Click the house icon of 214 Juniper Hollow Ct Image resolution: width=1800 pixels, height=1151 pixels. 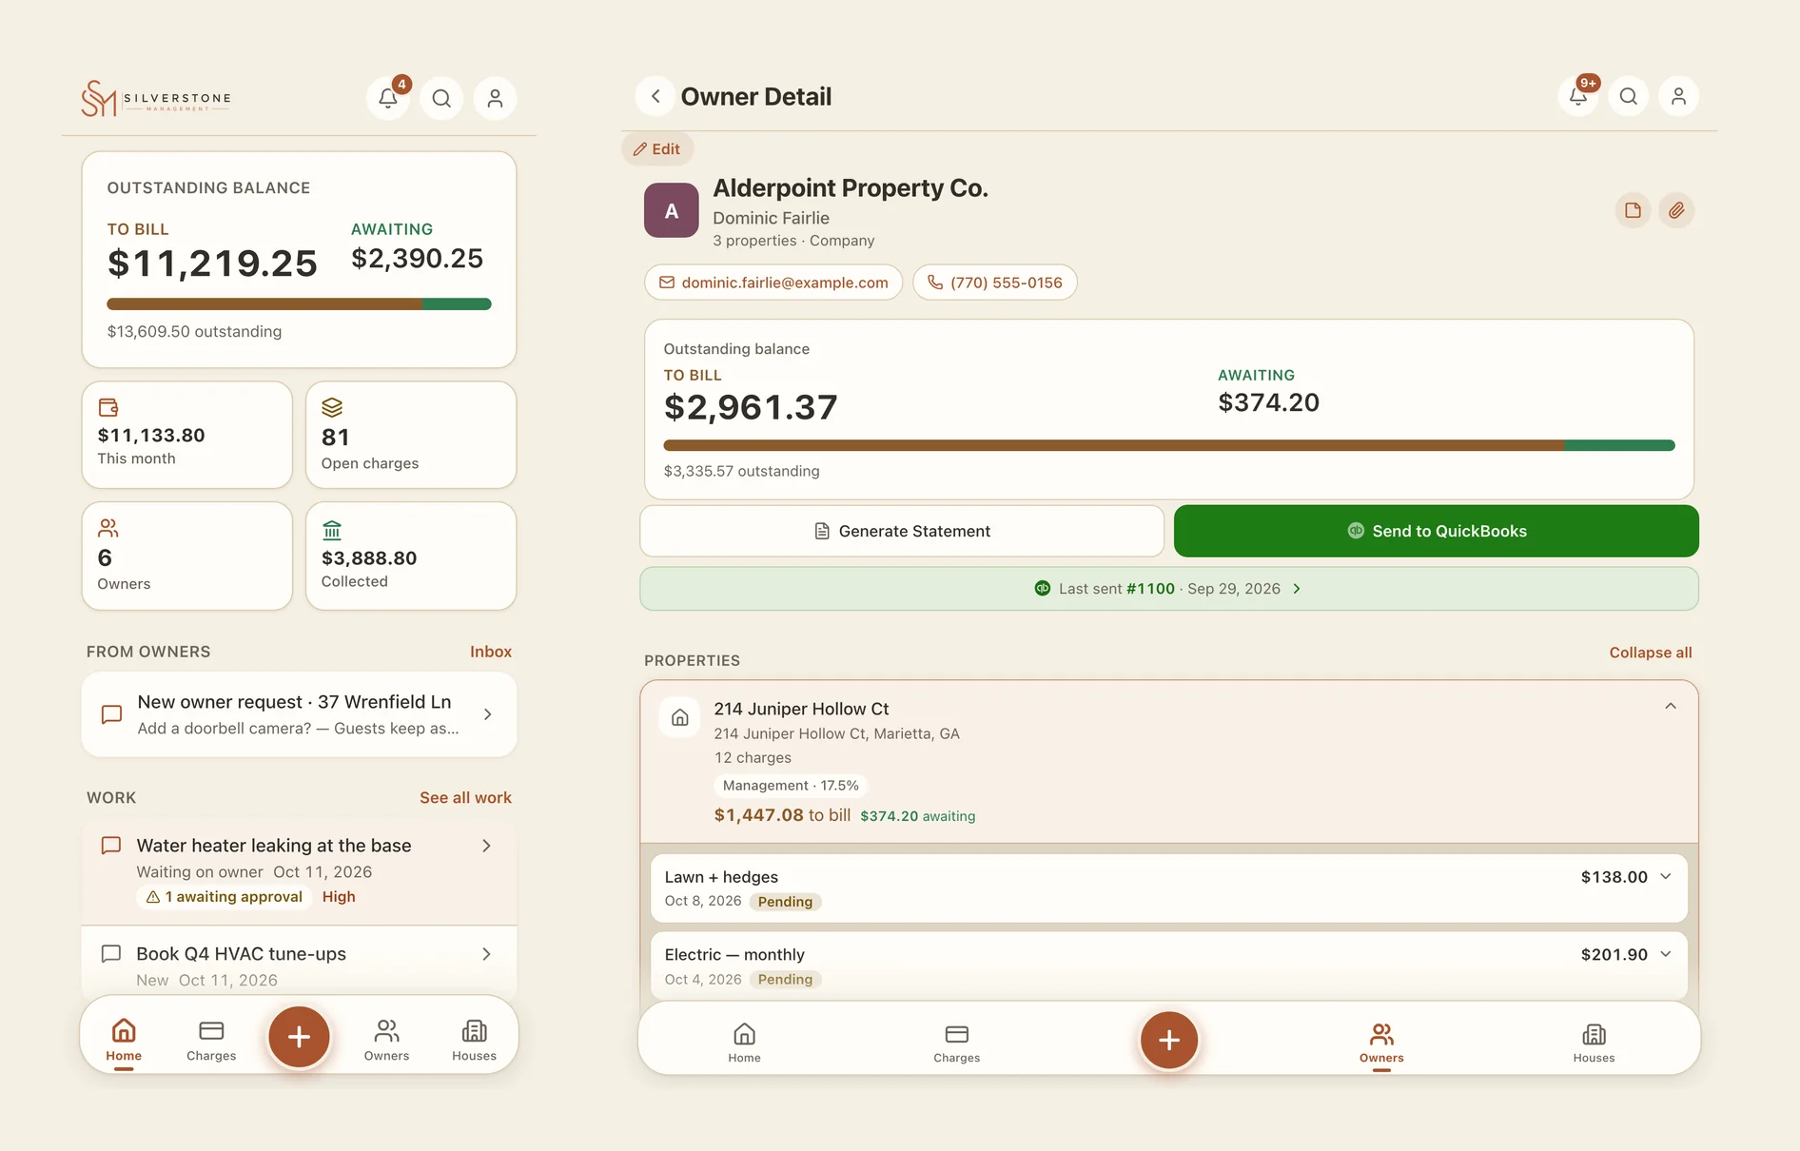coord(680,717)
